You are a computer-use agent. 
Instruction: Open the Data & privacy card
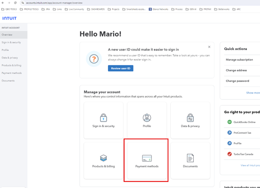pos(190,120)
